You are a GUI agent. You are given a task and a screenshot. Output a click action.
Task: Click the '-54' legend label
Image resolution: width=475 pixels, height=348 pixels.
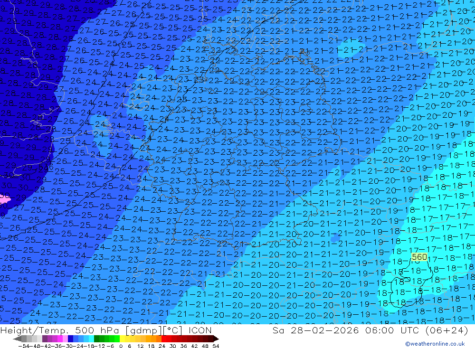click(24, 346)
